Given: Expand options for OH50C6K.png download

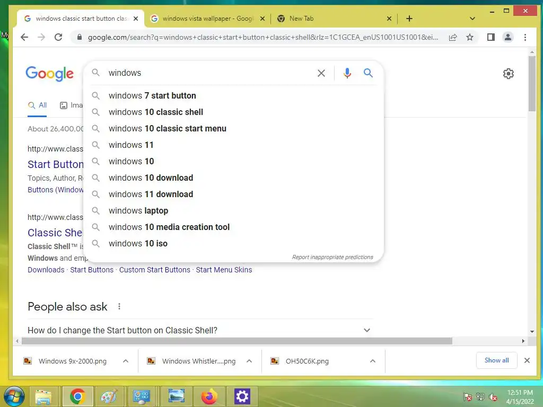Looking at the screenshot, I should pos(373,361).
